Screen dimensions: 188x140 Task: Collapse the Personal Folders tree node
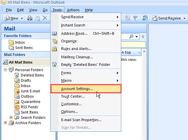tap(5, 70)
